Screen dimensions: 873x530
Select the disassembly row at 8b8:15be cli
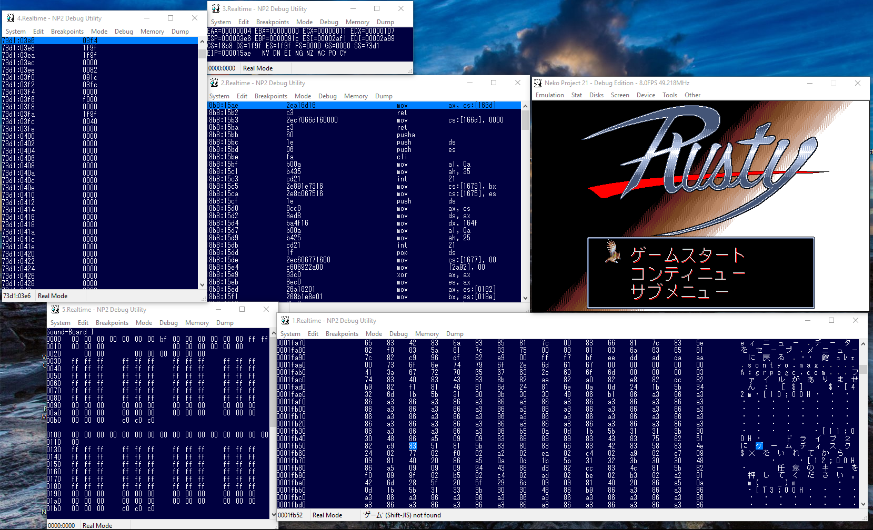364,157
